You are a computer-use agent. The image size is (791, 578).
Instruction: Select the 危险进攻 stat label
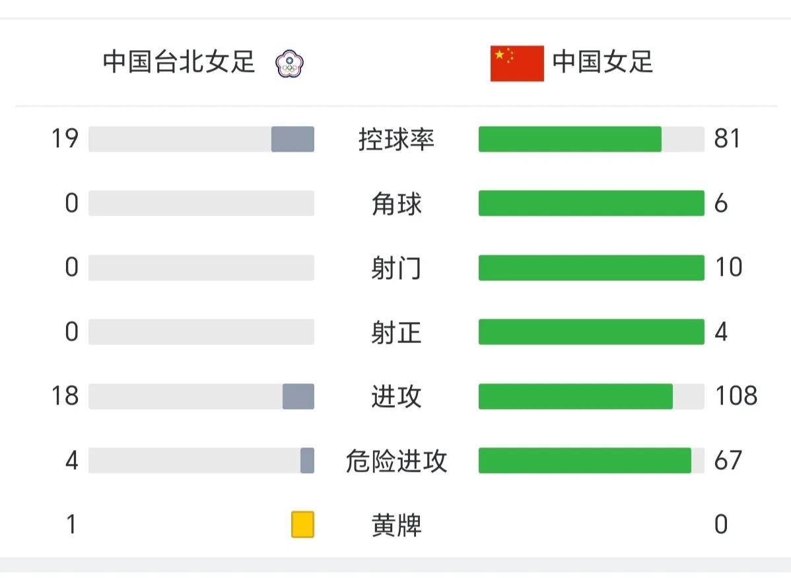coord(397,461)
